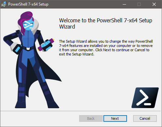Click the greyed-out Back button
162x127 pixels.
click(x=91, y=118)
